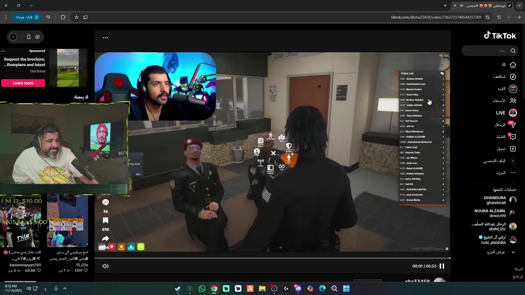This screenshot has height=295, width=525.
Task: Click the f5_02e username link
Action: tap(82, 265)
